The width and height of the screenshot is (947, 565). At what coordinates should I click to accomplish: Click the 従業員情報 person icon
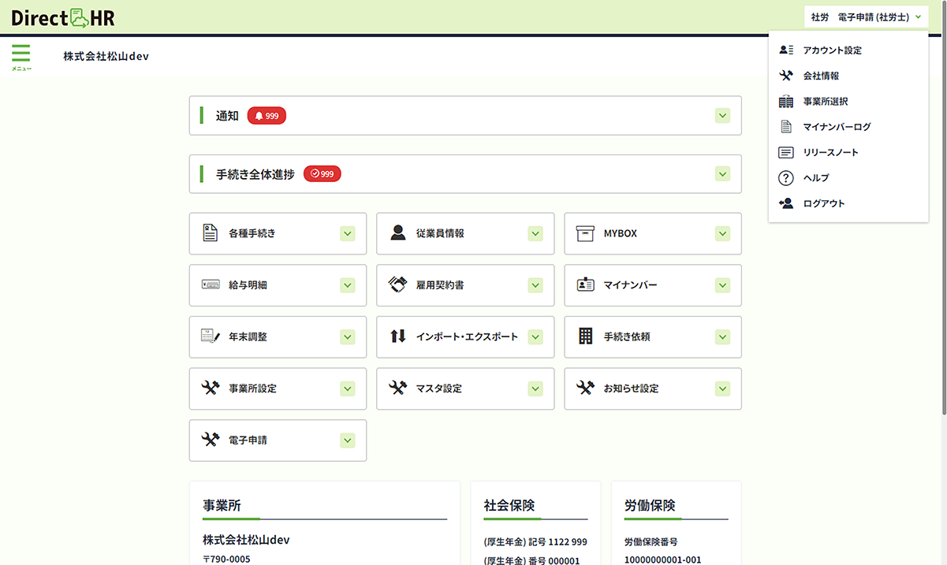398,233
